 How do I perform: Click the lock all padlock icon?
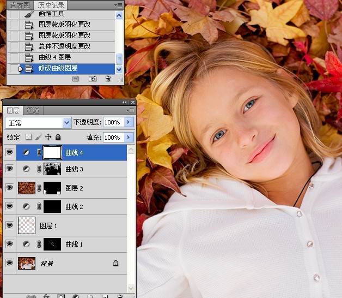coord(58,137)
